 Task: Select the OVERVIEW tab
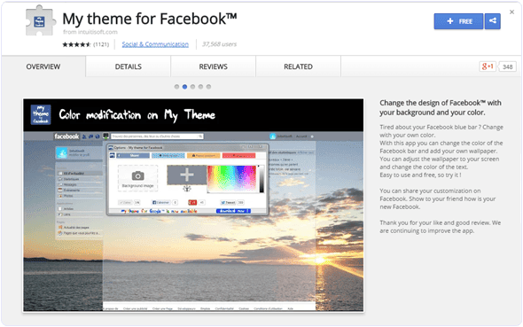(43, 66)
